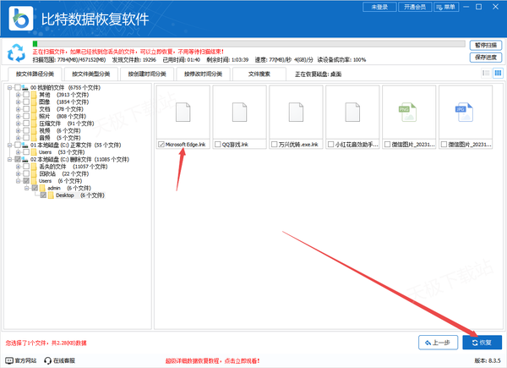Uncheck the Microsoft Edge.lnk checkbox

click(161, 145)
